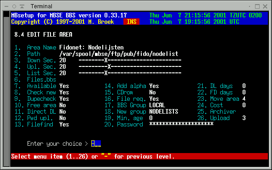This screenshot has height=170, width=272.
Task: Click the DL days value 0
Action: tap(244, 86)
